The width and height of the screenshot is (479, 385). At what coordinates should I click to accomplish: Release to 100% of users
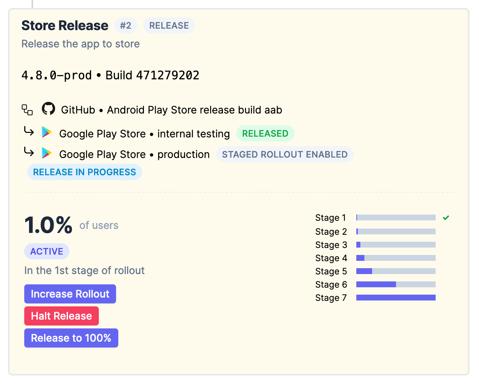[71, 338]
